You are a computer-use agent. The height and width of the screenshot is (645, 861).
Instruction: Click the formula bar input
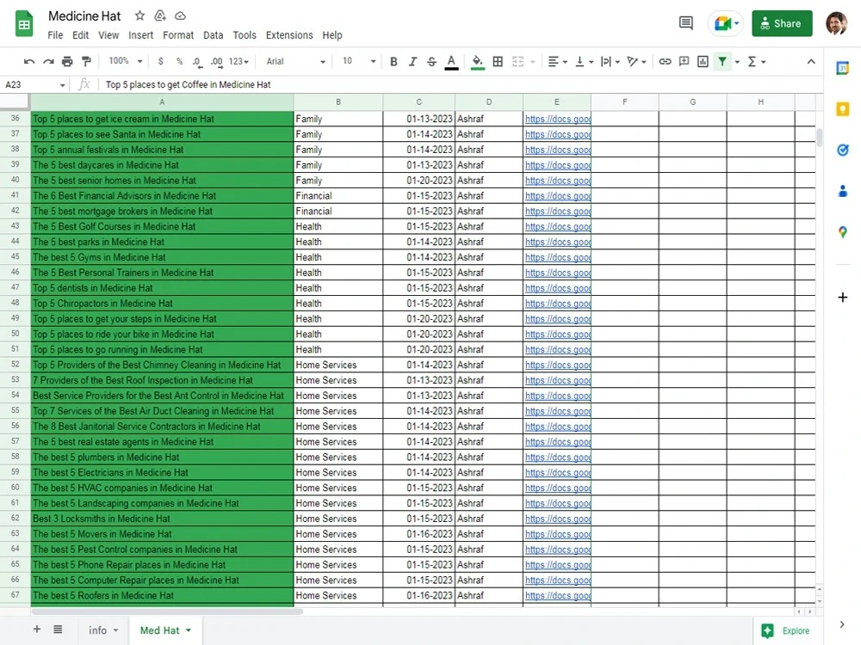point(461,84)
